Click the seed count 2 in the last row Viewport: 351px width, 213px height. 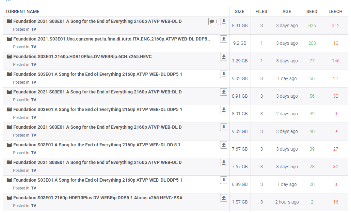[312, 202]
